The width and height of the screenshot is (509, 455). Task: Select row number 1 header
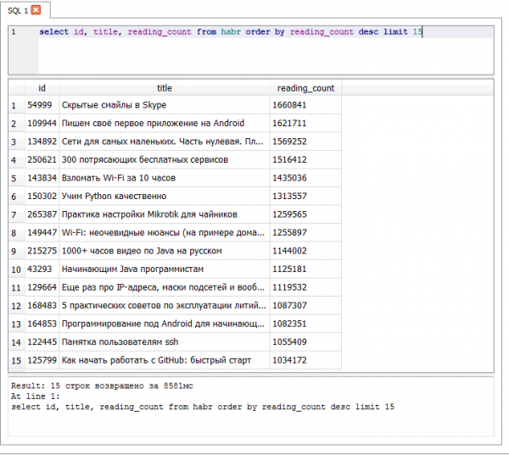(15, 105)
